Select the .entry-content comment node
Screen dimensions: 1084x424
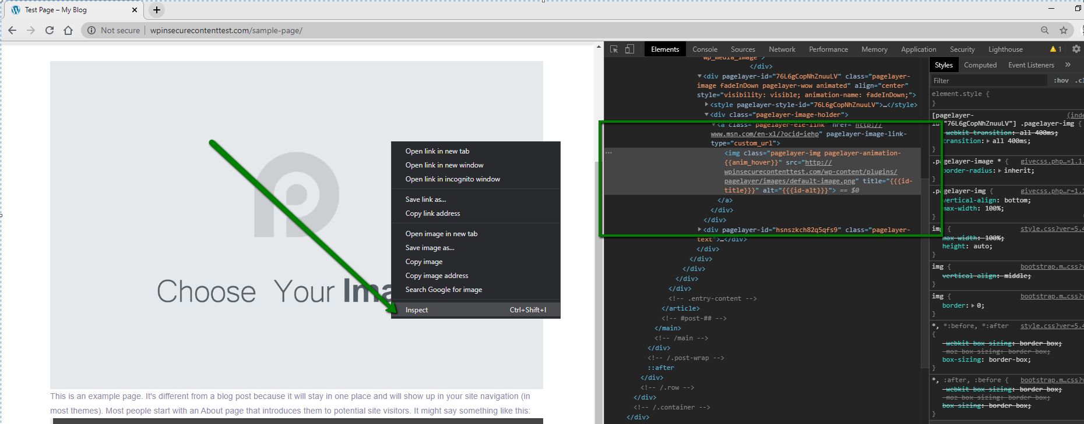coord(713,299)
